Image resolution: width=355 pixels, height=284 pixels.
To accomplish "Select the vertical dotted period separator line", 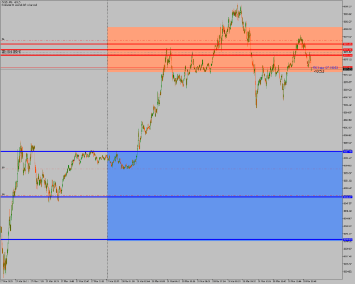I will [x=107, y=140].
